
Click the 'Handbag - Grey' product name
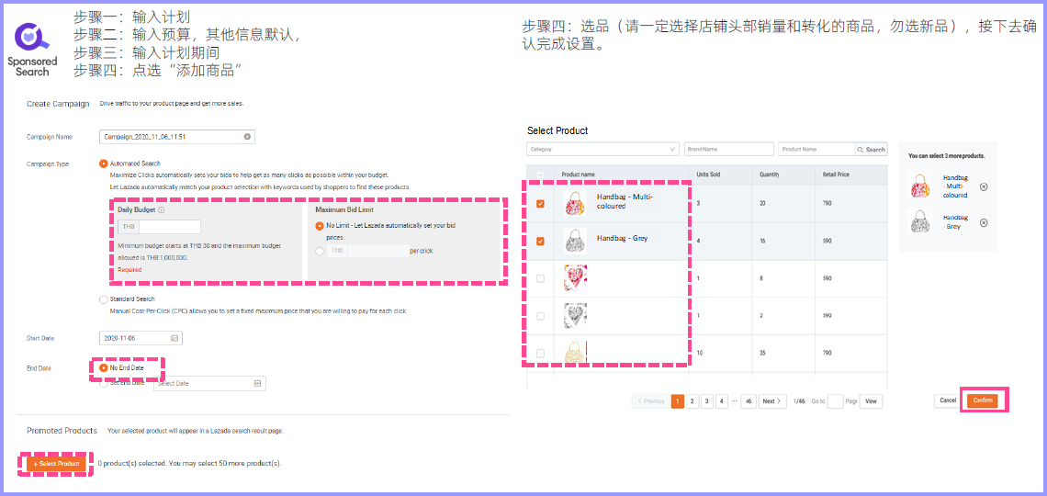(x=622, y=238)
